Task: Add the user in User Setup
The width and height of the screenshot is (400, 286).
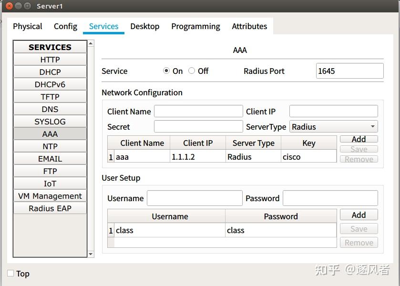Action: click(359, 215)
